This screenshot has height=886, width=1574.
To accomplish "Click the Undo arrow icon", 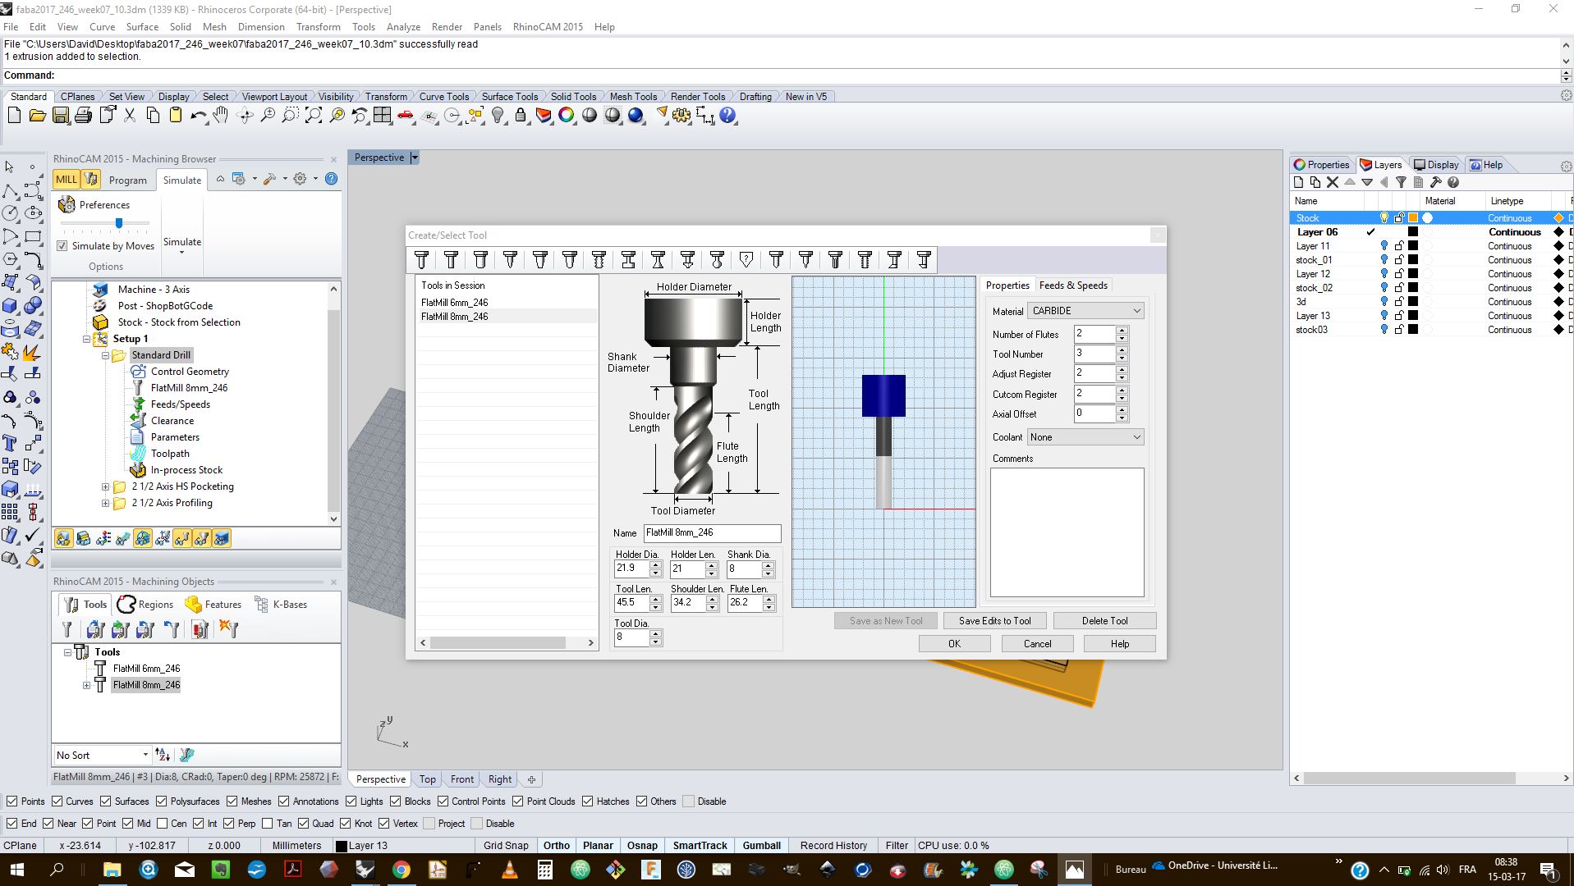I will point(198,116).
